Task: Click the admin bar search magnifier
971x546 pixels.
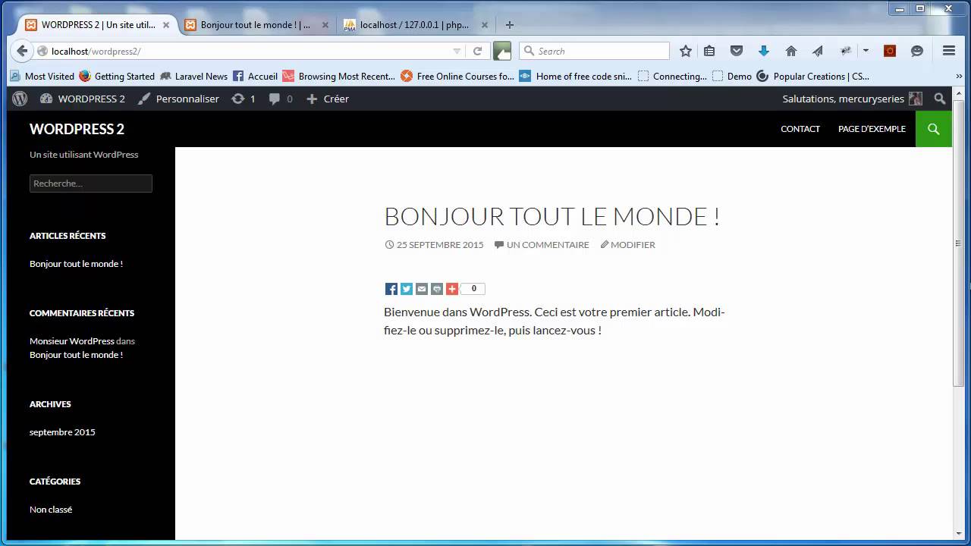Action: 940,99
